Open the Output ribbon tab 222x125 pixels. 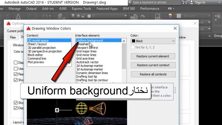(x=31, y=9)
